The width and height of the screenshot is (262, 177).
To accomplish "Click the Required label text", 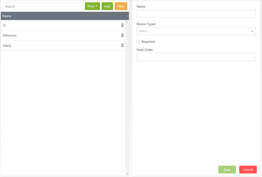I will (x=148, y=42).
